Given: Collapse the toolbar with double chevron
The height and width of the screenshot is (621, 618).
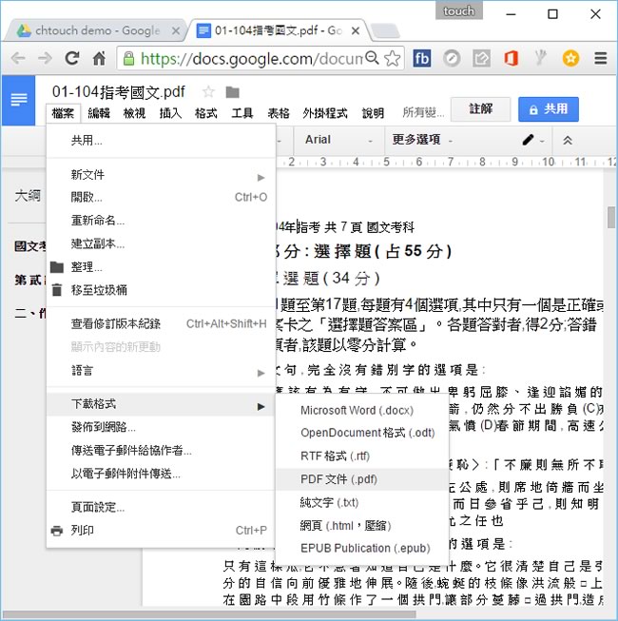Looking at the screenshot, I should point(568,140).
